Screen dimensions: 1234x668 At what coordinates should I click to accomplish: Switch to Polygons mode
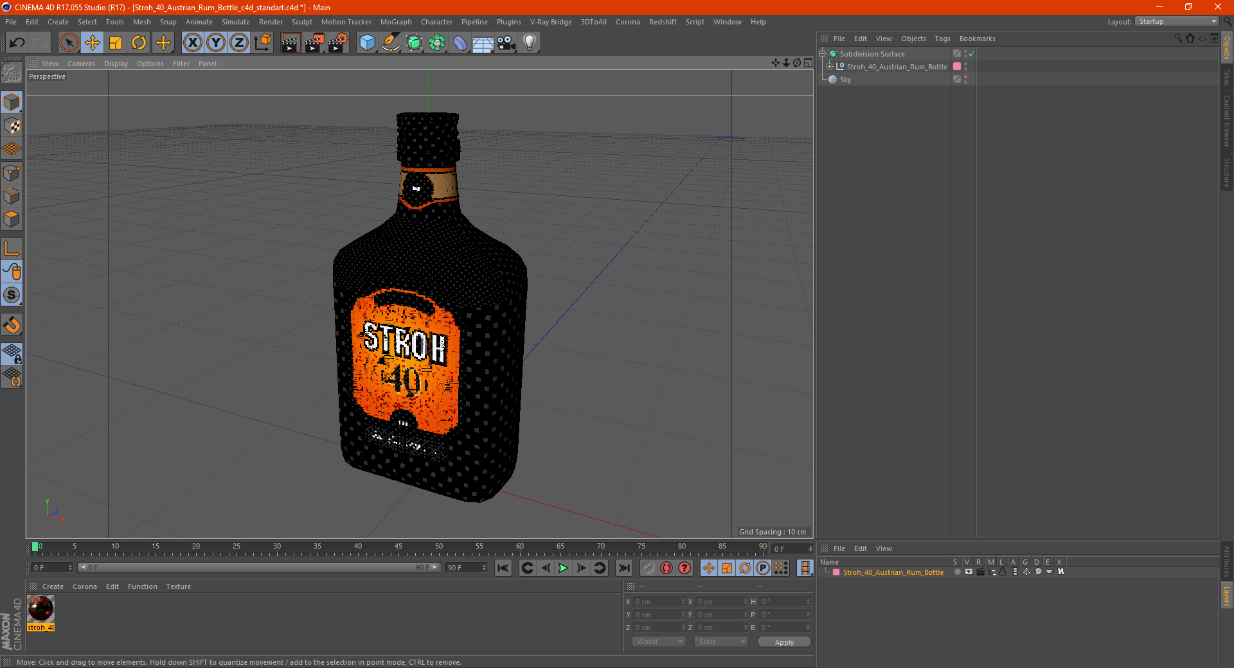click(x=12, y=219)
